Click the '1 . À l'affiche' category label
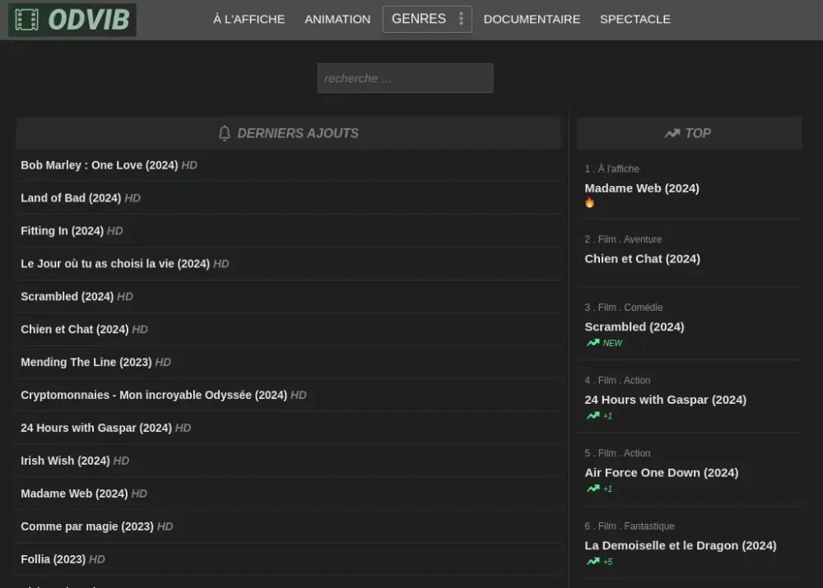Viewport: 823px width, 588px height. click(x=612, y=169)
